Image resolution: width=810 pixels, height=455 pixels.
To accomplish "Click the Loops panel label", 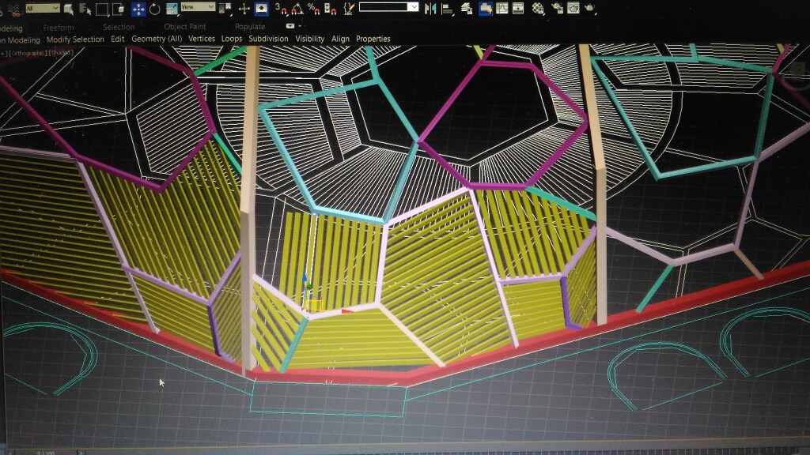I will pos(232,39).
